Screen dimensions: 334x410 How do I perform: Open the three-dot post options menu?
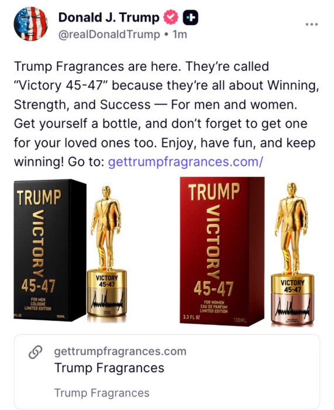(x=312, y=25)
